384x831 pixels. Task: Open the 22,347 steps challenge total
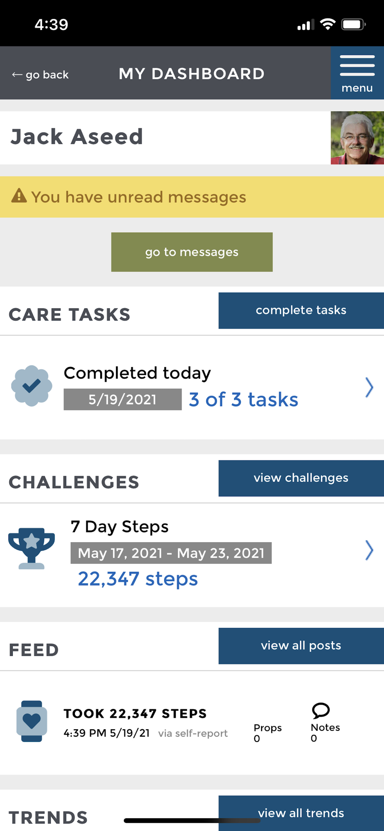coord(138,579)
